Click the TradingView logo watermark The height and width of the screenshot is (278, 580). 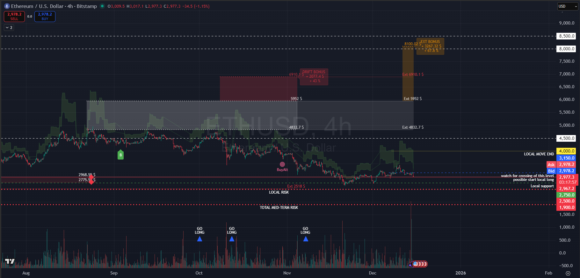tap(10, 261)
